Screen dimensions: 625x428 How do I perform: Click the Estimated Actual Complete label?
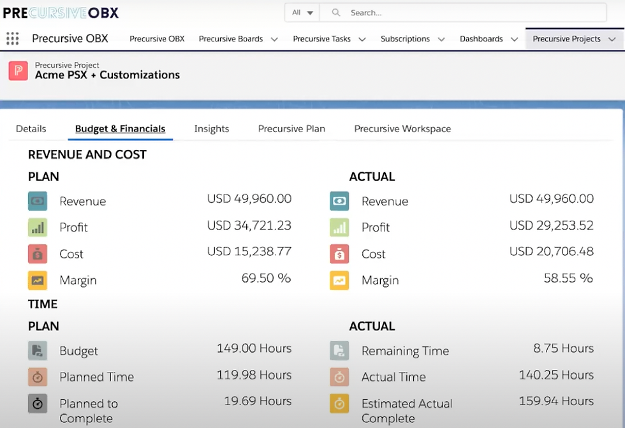pyautogui.click(x=407, y=411)
